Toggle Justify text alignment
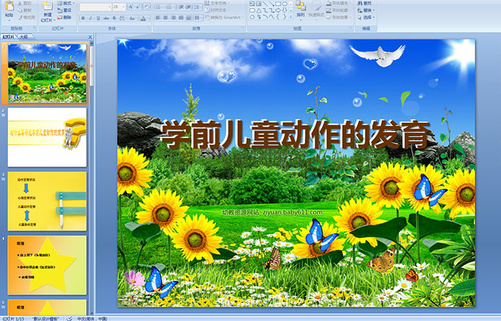The image size is (501, 321). (181, 18)
